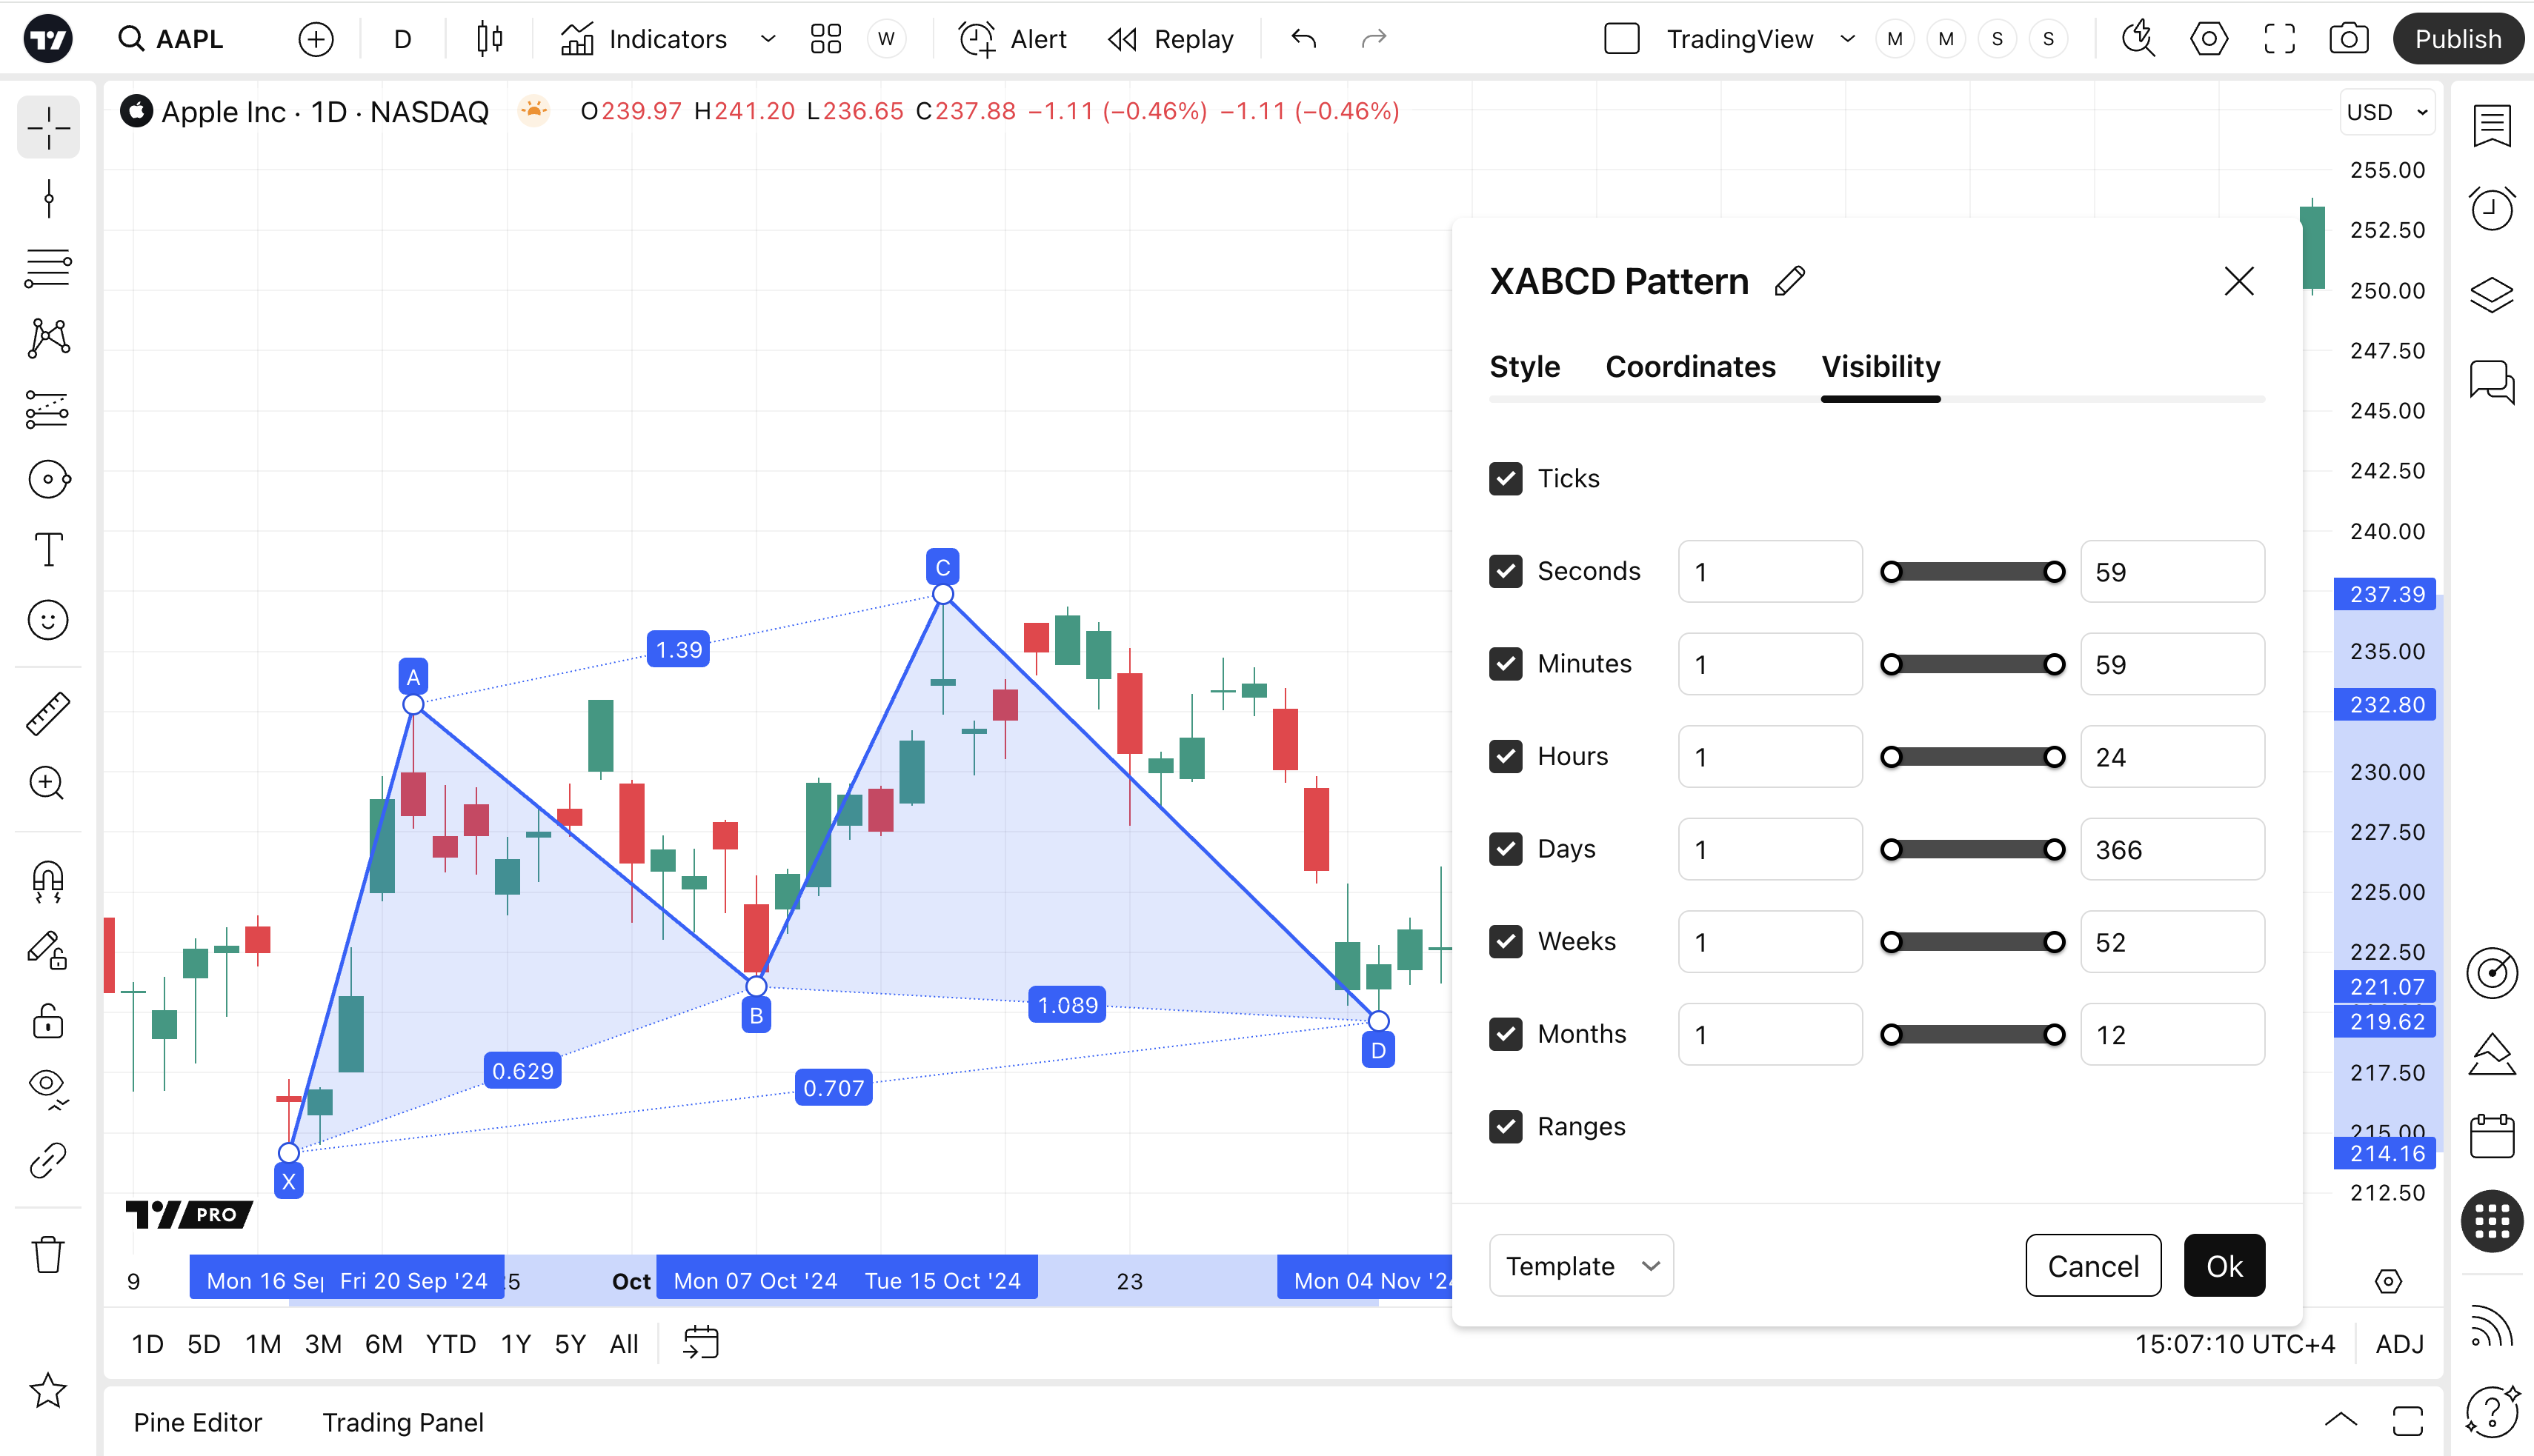
Task: Uncheck the Weeks checkbox
Action: coord(1506,942)
